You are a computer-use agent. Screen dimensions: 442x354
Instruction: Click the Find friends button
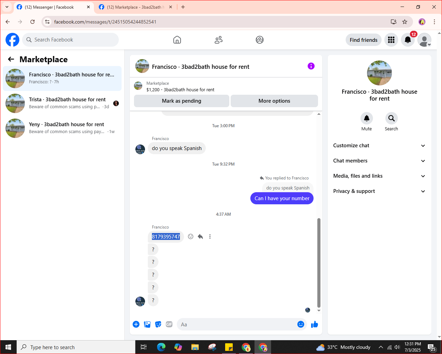(364, 40)
